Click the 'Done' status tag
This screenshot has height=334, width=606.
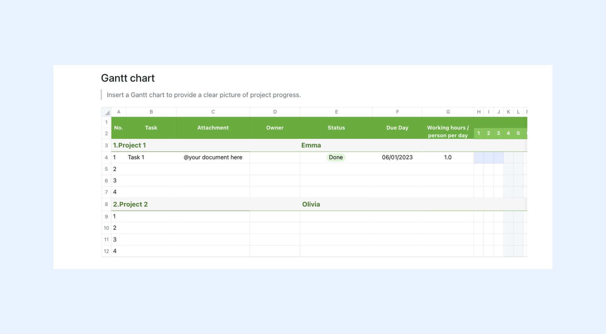tap(336, 157)
